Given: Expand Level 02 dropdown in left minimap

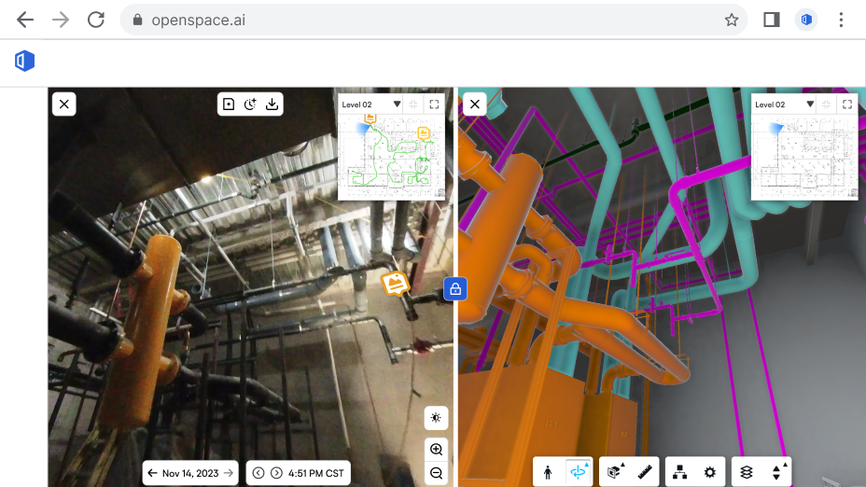Looking at the screenshot, I should click(x=397, y=104).
